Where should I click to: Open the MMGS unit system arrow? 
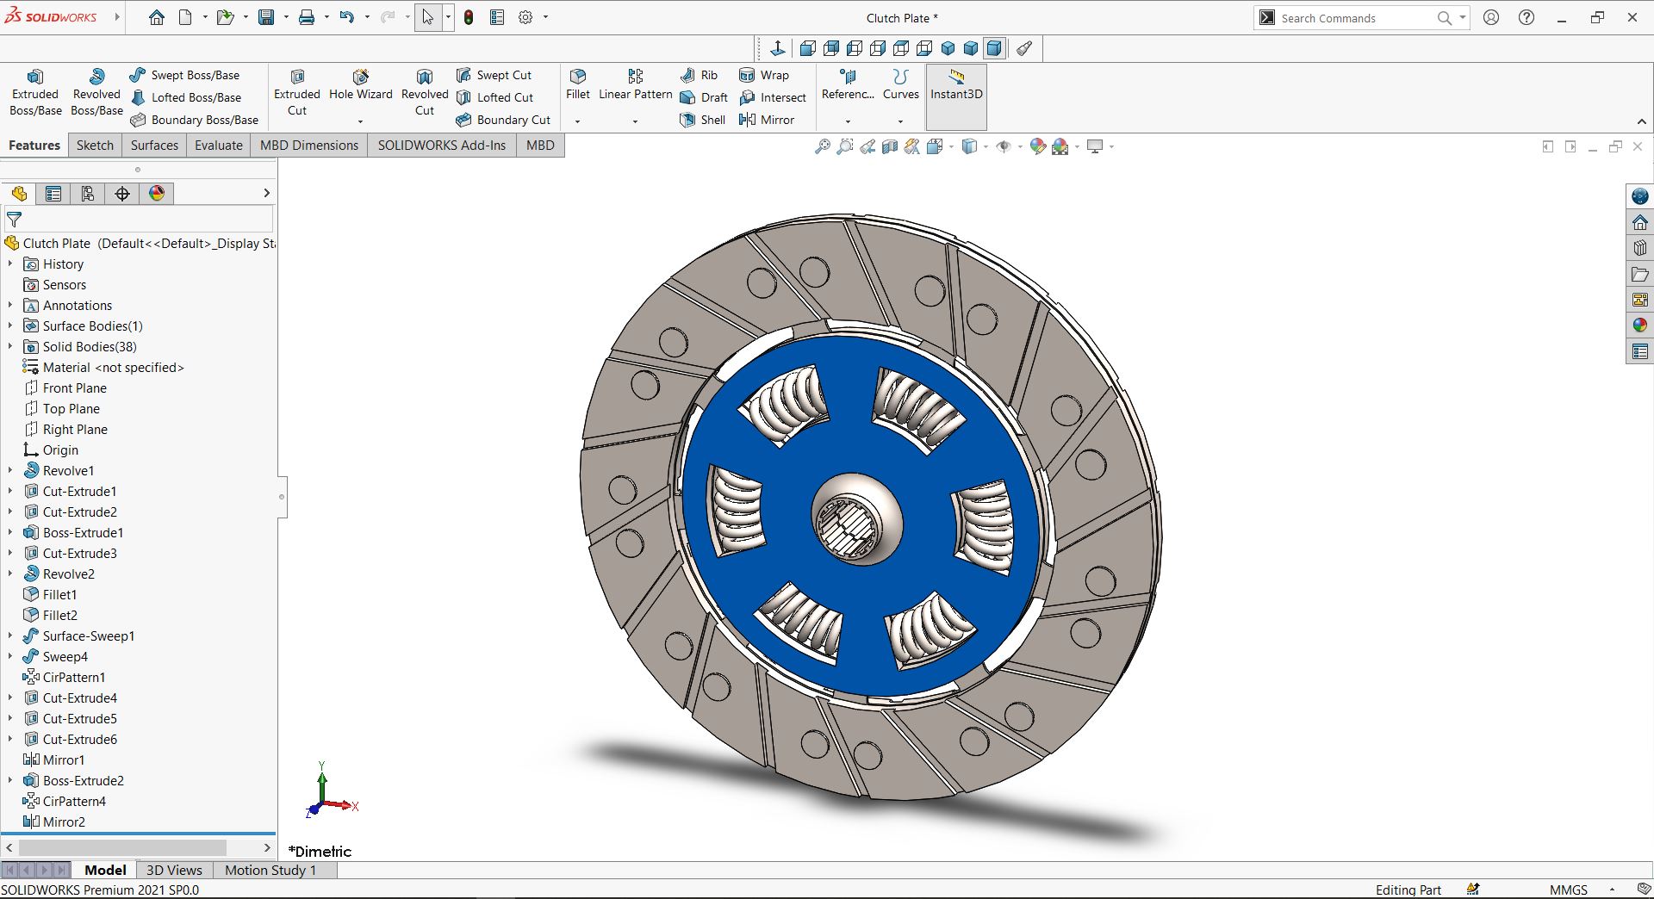coord(1612,890)
